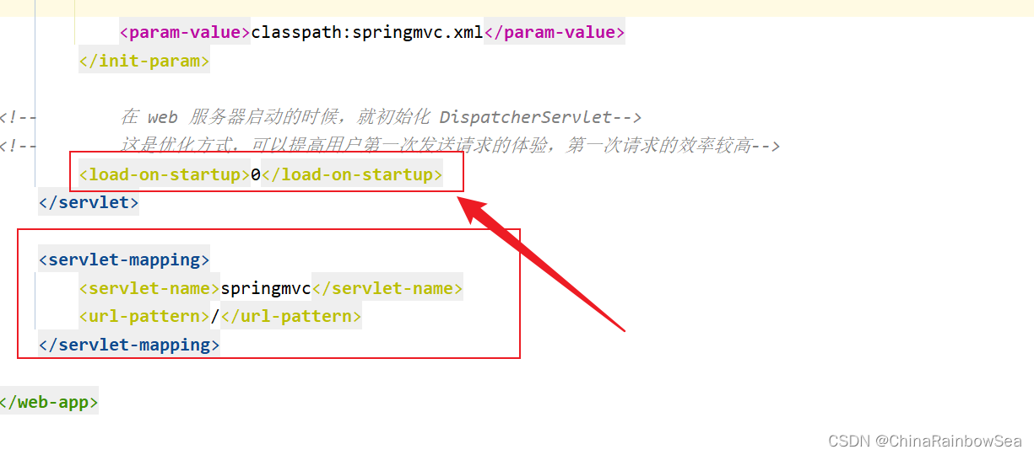Select the text classpath:springmvc.xml
The height and width of the screenshot is (455, 1034).
(x=367, y=33)
